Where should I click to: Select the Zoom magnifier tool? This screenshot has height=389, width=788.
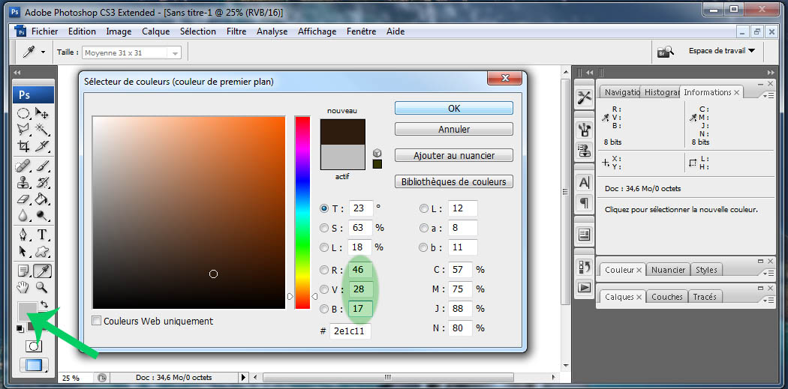click(x=42, y=288)
